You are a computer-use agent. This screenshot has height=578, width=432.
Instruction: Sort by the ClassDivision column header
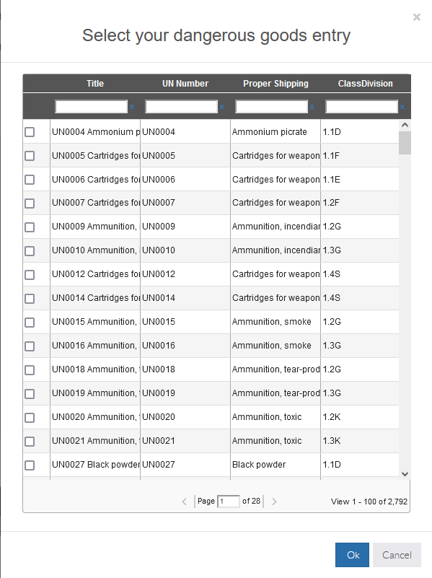pyautogui.click(x=366, y=84)
